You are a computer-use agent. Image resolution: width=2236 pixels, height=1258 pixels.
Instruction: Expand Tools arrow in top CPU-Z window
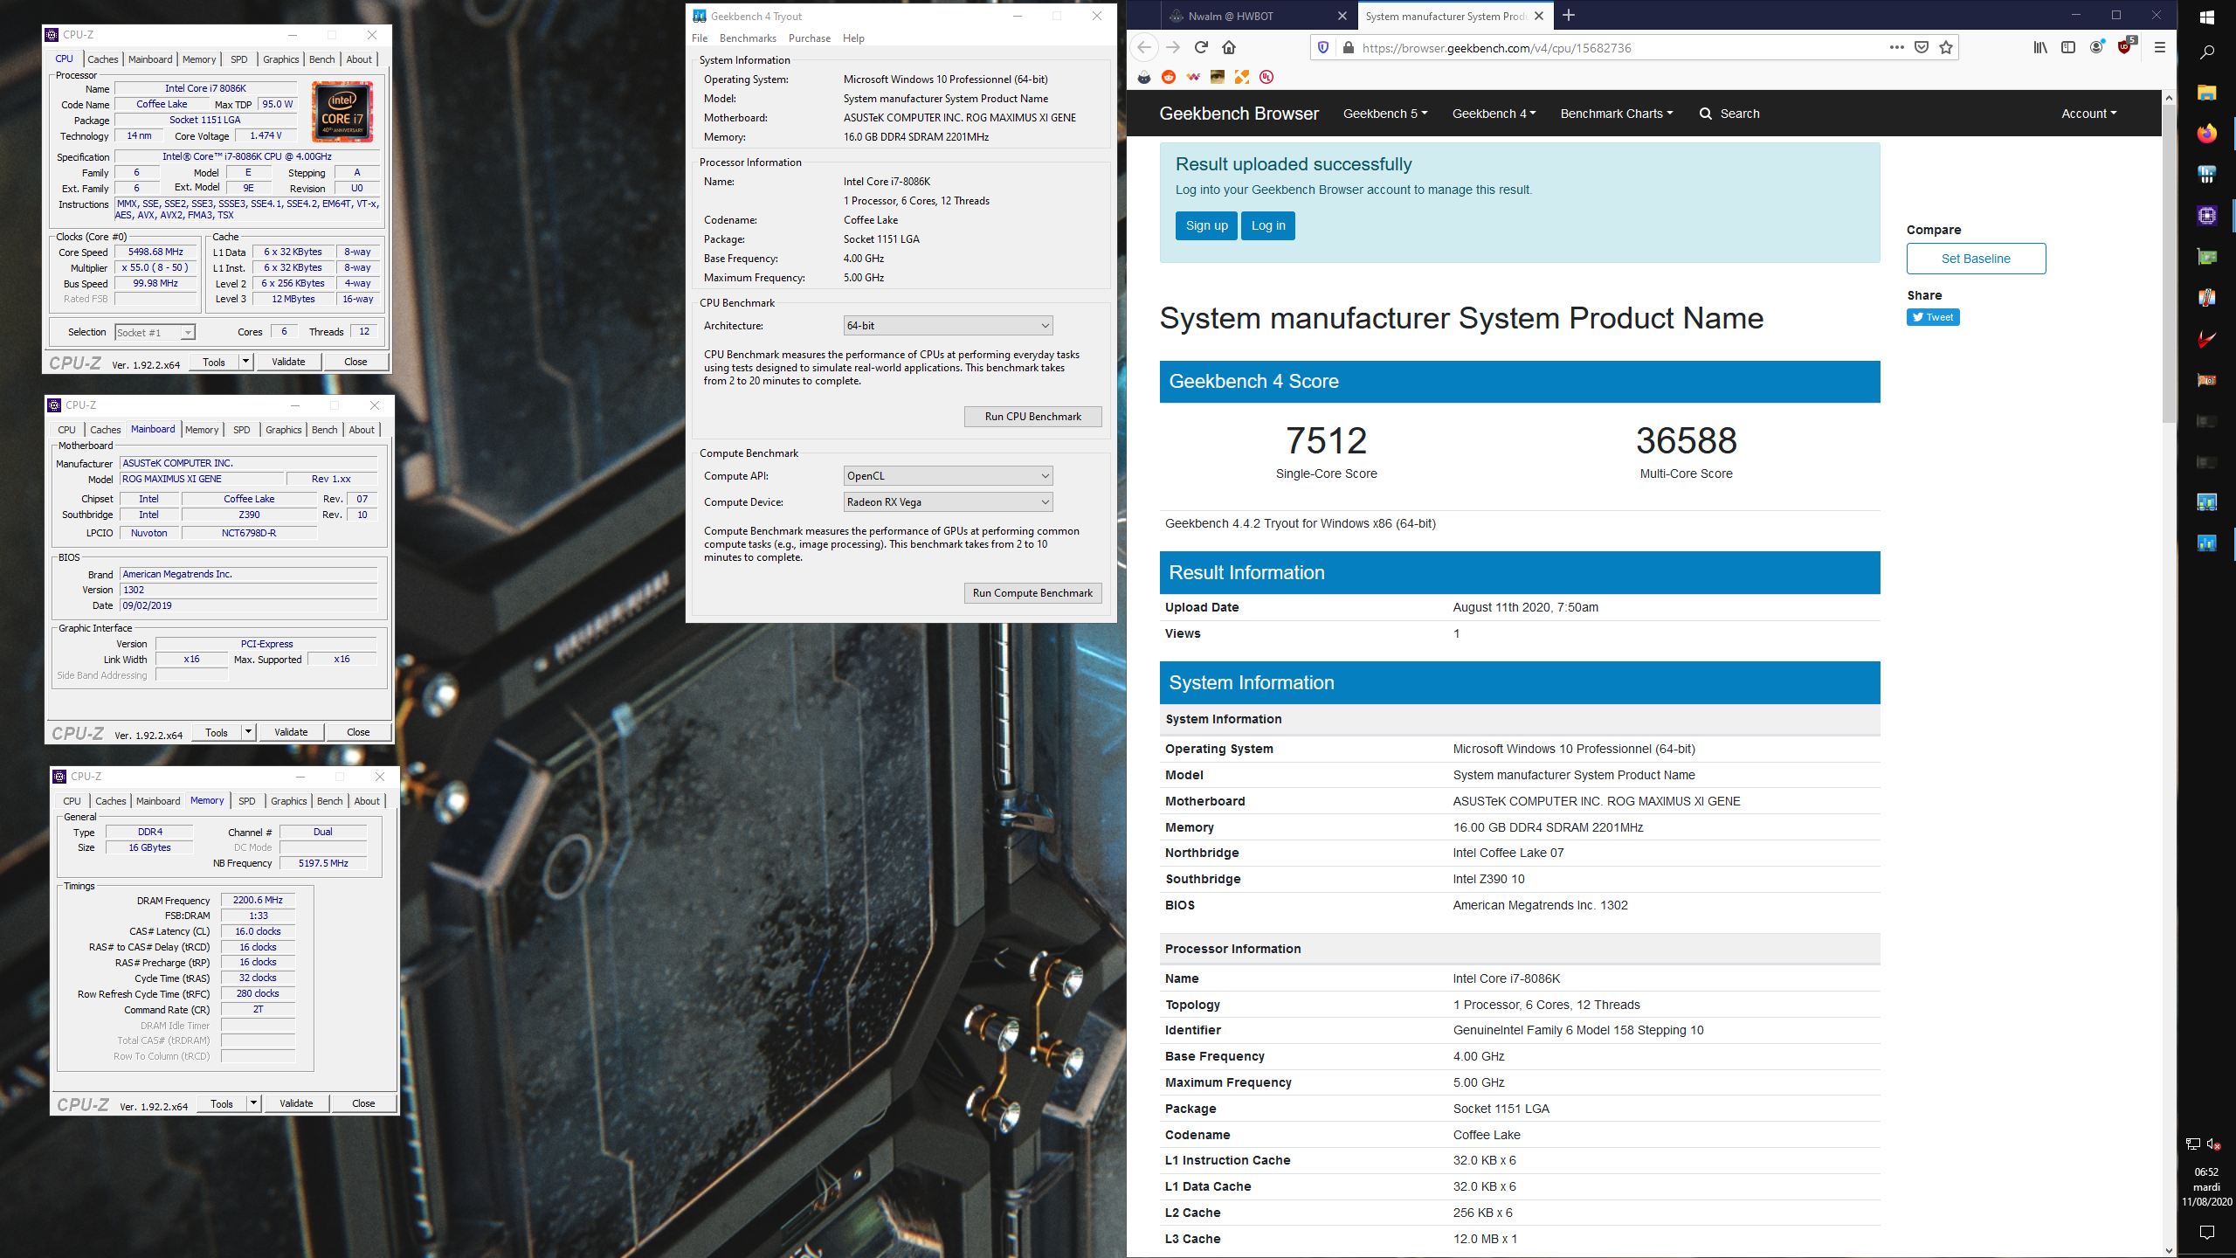246,362
